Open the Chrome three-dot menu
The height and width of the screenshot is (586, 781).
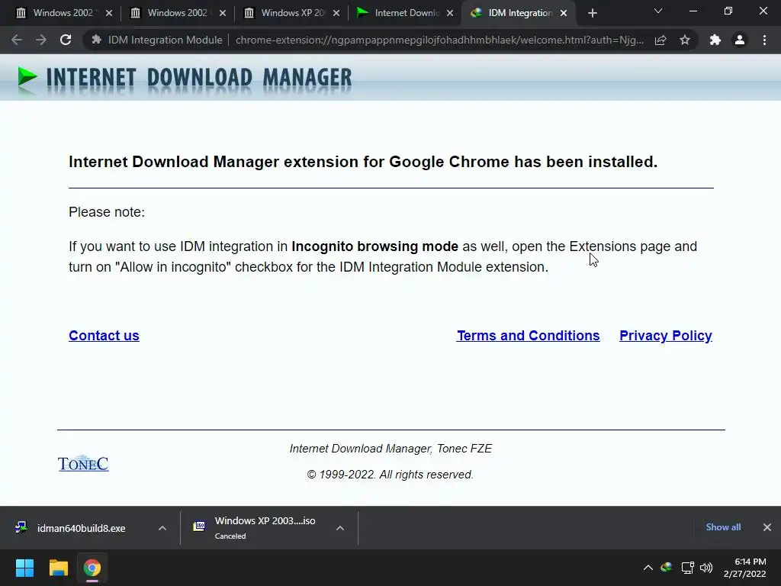[x=764, y=40]
